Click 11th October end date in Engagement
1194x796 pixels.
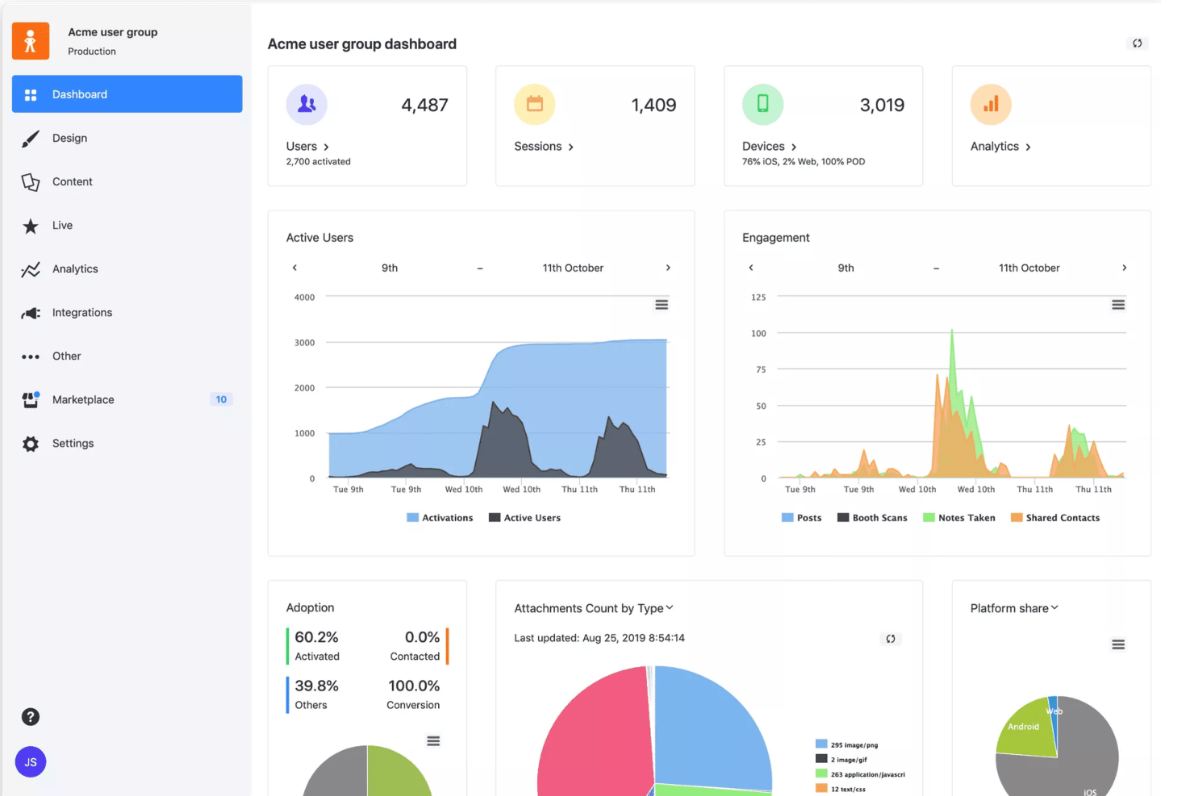[x=1029, y=268]
